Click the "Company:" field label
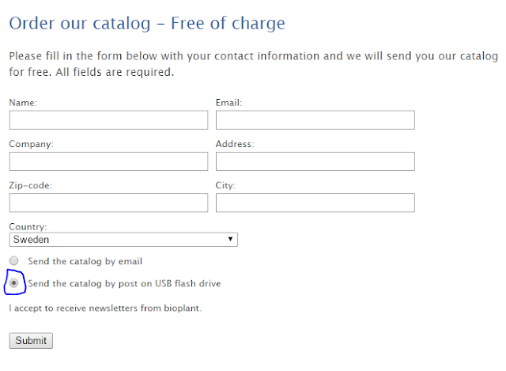 point(32,144)
